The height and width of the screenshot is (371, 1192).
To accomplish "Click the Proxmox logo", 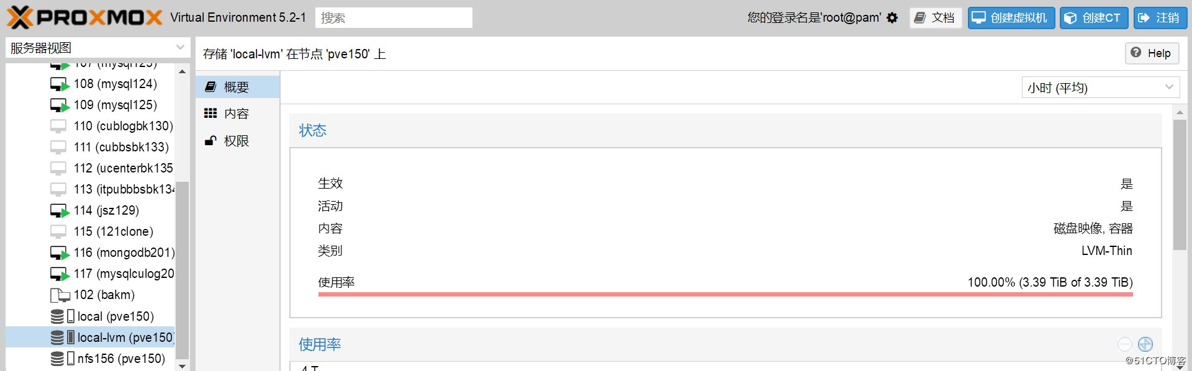I will (x=84, y=17).
